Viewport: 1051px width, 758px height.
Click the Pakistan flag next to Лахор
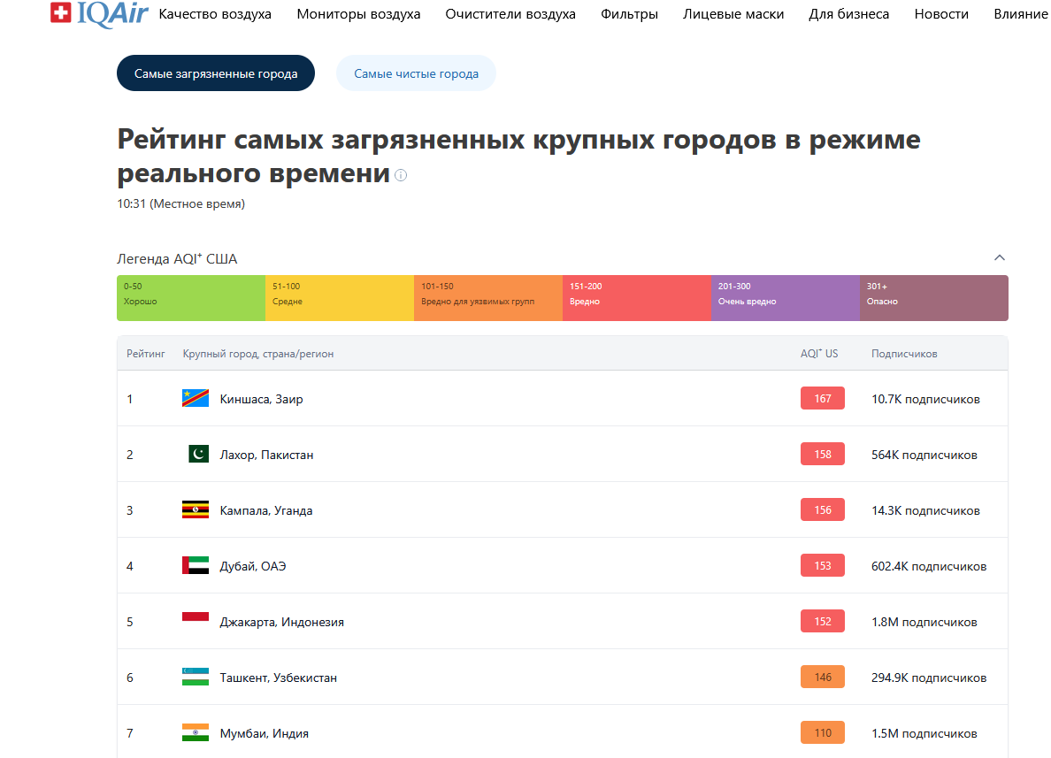click(198, 454)
